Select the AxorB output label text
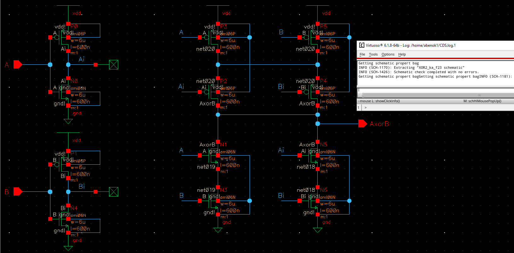Screen dimensions: 514x253 (x=379, y=124)
